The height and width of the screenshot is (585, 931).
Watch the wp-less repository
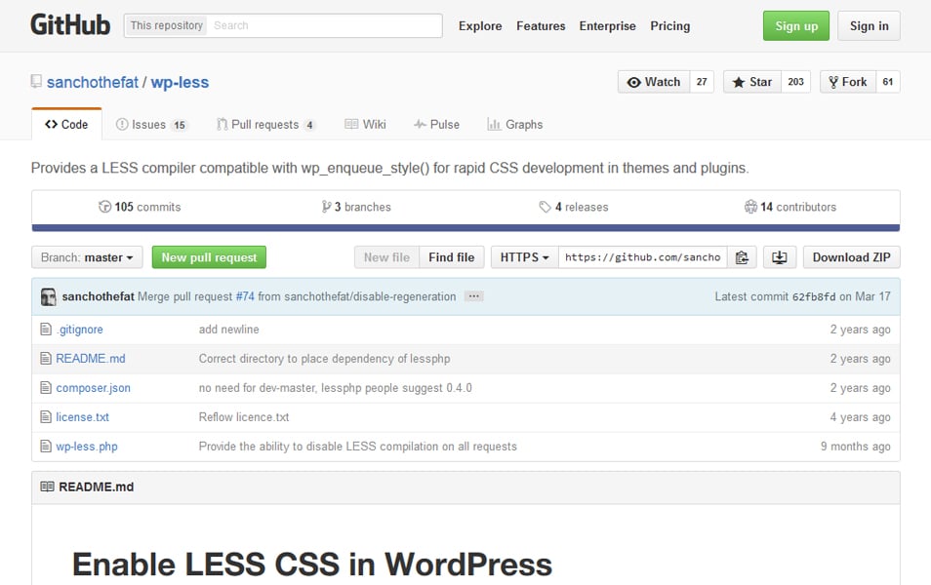point(652,82)
